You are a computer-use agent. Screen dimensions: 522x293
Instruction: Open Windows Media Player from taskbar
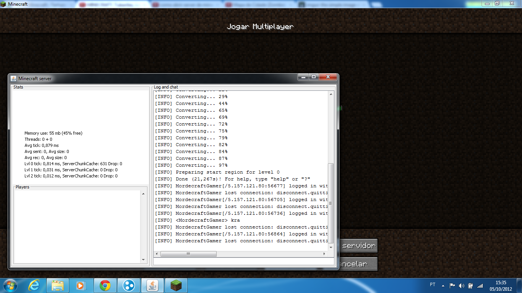tap(81, 285)
